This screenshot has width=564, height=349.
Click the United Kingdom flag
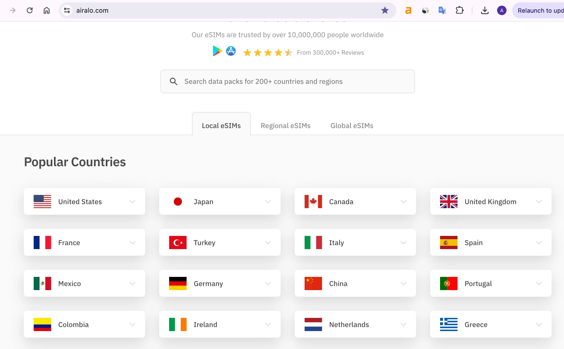tap(449, 201)
